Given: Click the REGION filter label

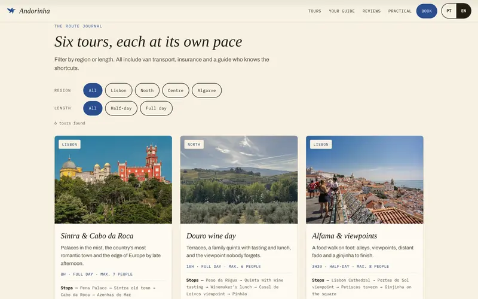Looking at the screenshot, I should point(63,90).
